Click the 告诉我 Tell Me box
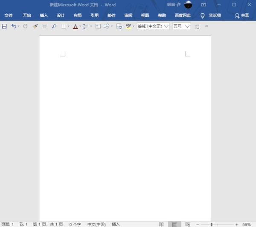Screen dimensions: 256x227 coord(215,15)
